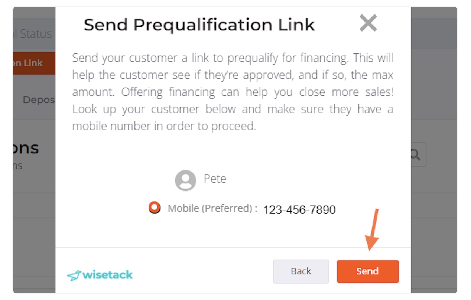Screen dimensions: 471x300
Task: Close the Send Prequalification Link dialog
Action: 368,23
